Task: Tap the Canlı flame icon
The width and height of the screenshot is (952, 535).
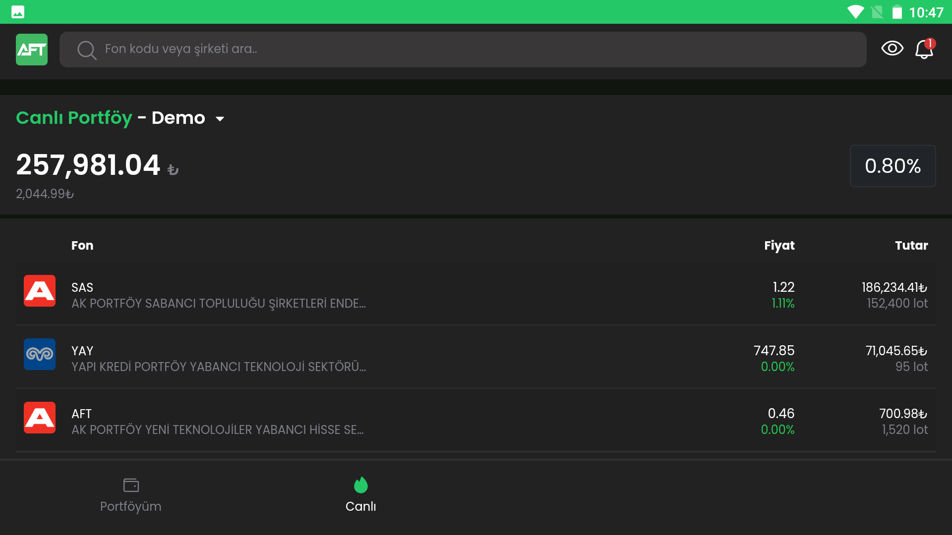Action: point(360,485)
